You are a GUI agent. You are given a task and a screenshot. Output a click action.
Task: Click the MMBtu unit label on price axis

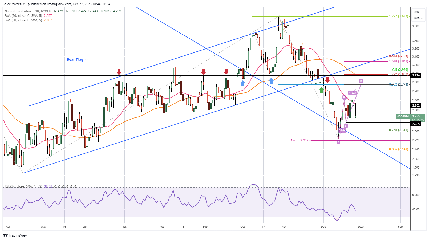[x=418, y=18]
